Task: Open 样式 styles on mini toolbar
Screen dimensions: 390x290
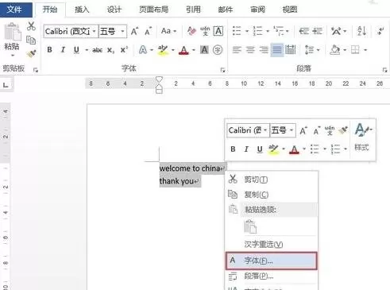Action: (362, 137)
